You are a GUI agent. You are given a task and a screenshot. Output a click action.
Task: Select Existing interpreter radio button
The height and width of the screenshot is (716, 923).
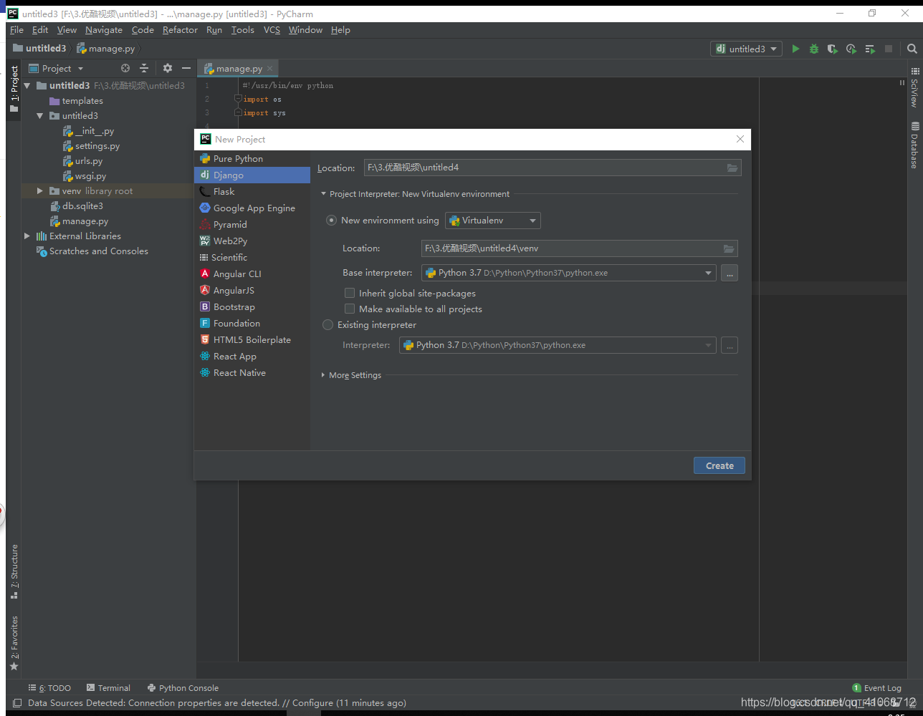click(x=328, y=324)
